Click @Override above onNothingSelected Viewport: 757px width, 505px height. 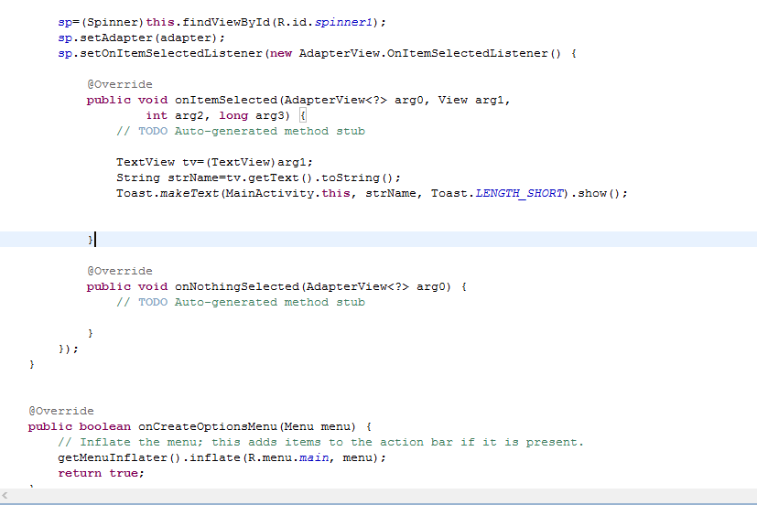120,271
